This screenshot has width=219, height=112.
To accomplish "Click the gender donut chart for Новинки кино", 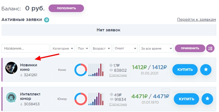I will pos(81,70).
